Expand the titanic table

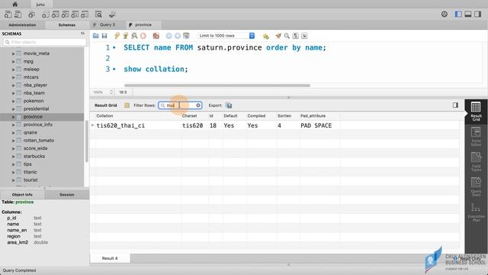[x=14, y=172]
